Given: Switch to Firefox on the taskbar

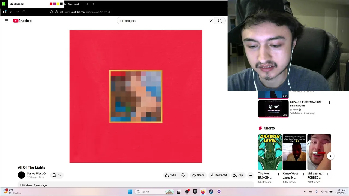Looking at the screenshot, I should click(203, 192).
